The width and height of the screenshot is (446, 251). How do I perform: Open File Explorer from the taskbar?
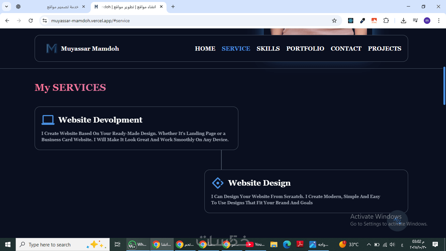(274, 244)
